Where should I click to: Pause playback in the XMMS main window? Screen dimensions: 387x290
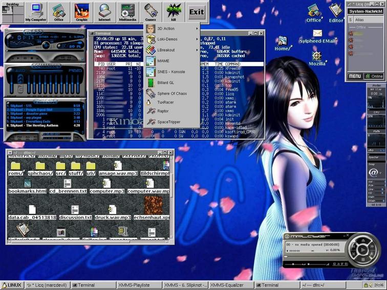[25, 58]
